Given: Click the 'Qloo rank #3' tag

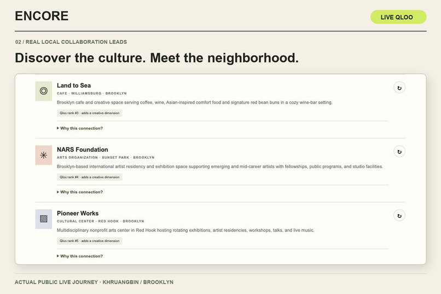Looking at the screenshot, I should pos(89,113).
